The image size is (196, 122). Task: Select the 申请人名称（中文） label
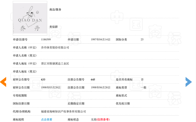tap(25, 48)
